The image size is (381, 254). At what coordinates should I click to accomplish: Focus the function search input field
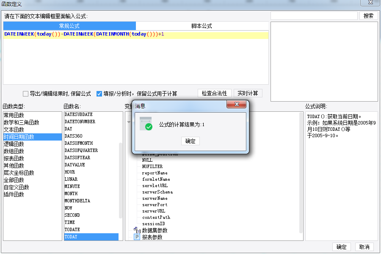pyautogui.click(x=314, y=16)
